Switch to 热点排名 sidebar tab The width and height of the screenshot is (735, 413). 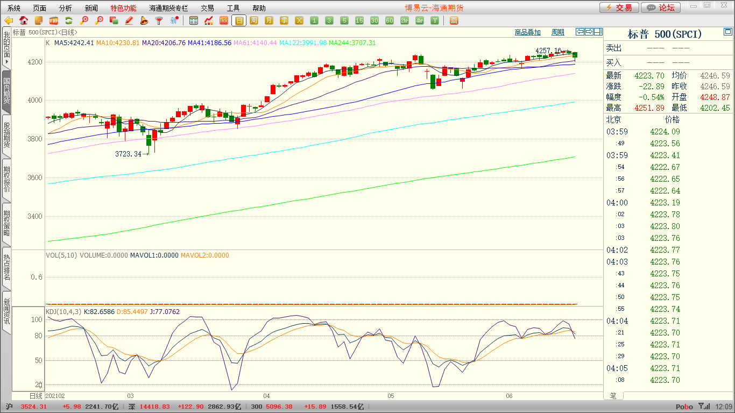point(6,268)
